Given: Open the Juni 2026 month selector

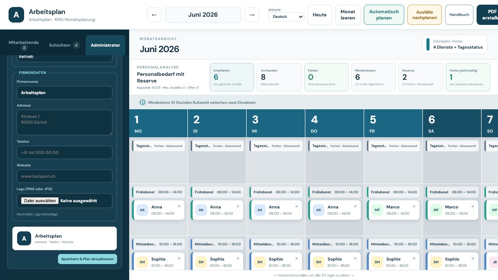Looking at the screenshot, I should 203,15.
